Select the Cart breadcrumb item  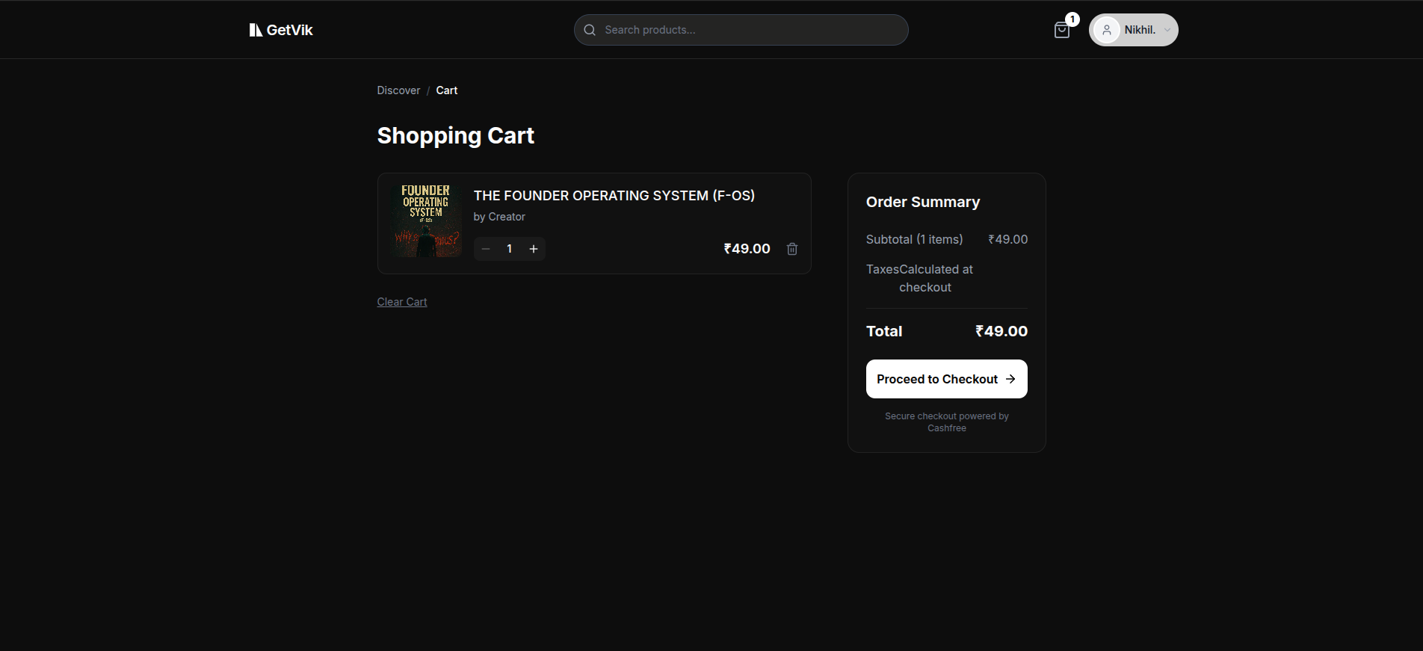pyautogui.click(x=446, y=90)
